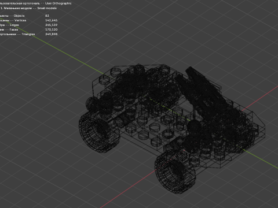The width and height of the screenshot is (278, 208).
Task: Click the triangles count 349,898
Action: pyautogui.click(x=51, y=34)
